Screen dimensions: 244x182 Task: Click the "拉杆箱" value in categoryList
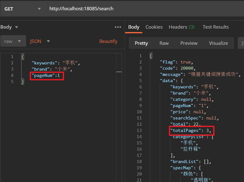(x=190, y=149)
